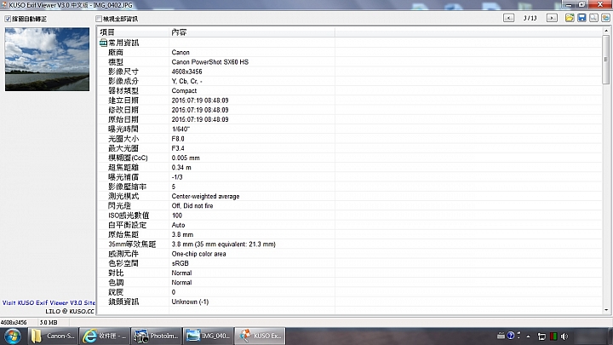Open the Windows Start menu
Viewport: 613px width, 345px height.
[x=13, y=336]
